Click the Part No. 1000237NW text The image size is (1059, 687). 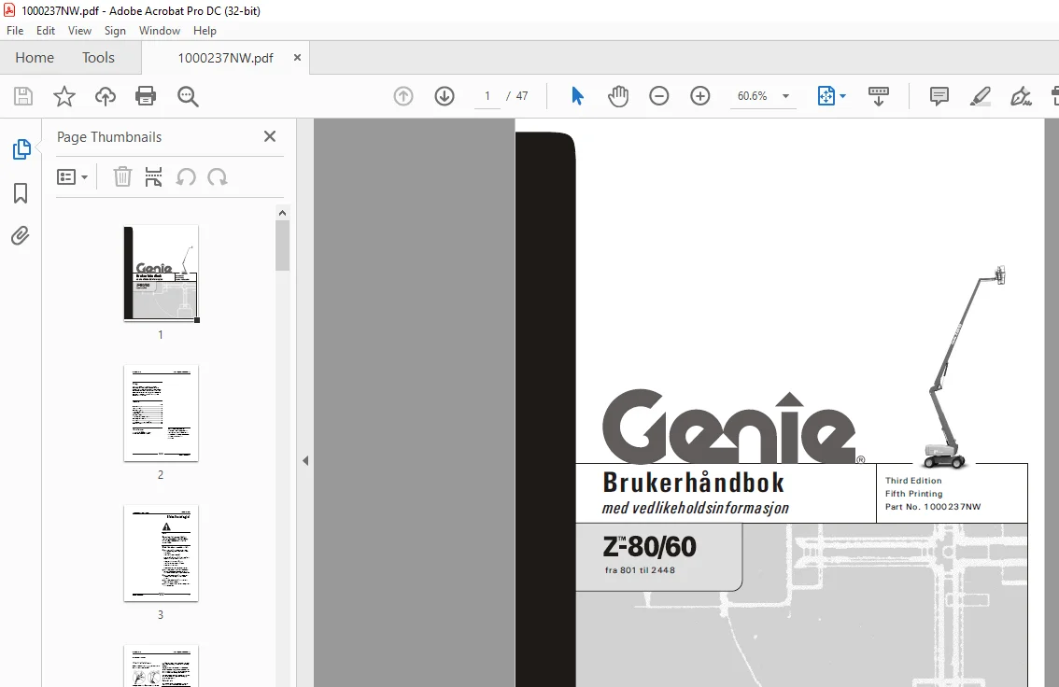(x=933, y=506)
